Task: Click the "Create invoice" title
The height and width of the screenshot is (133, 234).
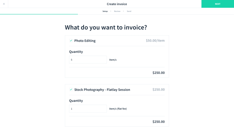Action: (x=117, y=4)
